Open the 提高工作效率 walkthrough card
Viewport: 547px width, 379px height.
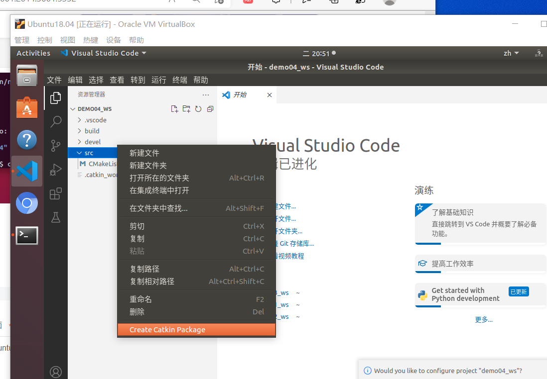click(480, 264)
